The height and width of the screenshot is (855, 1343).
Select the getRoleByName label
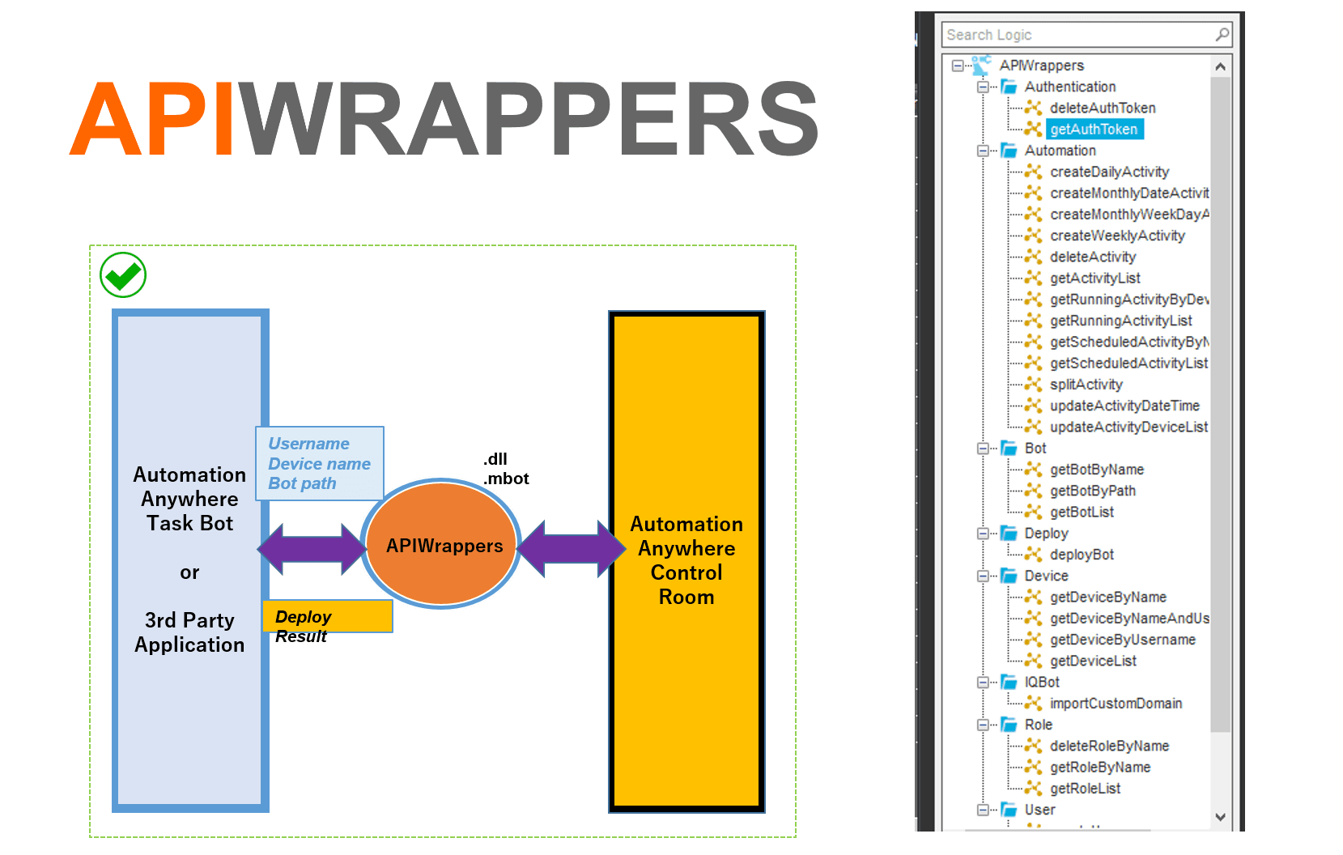coord(1100,767)
